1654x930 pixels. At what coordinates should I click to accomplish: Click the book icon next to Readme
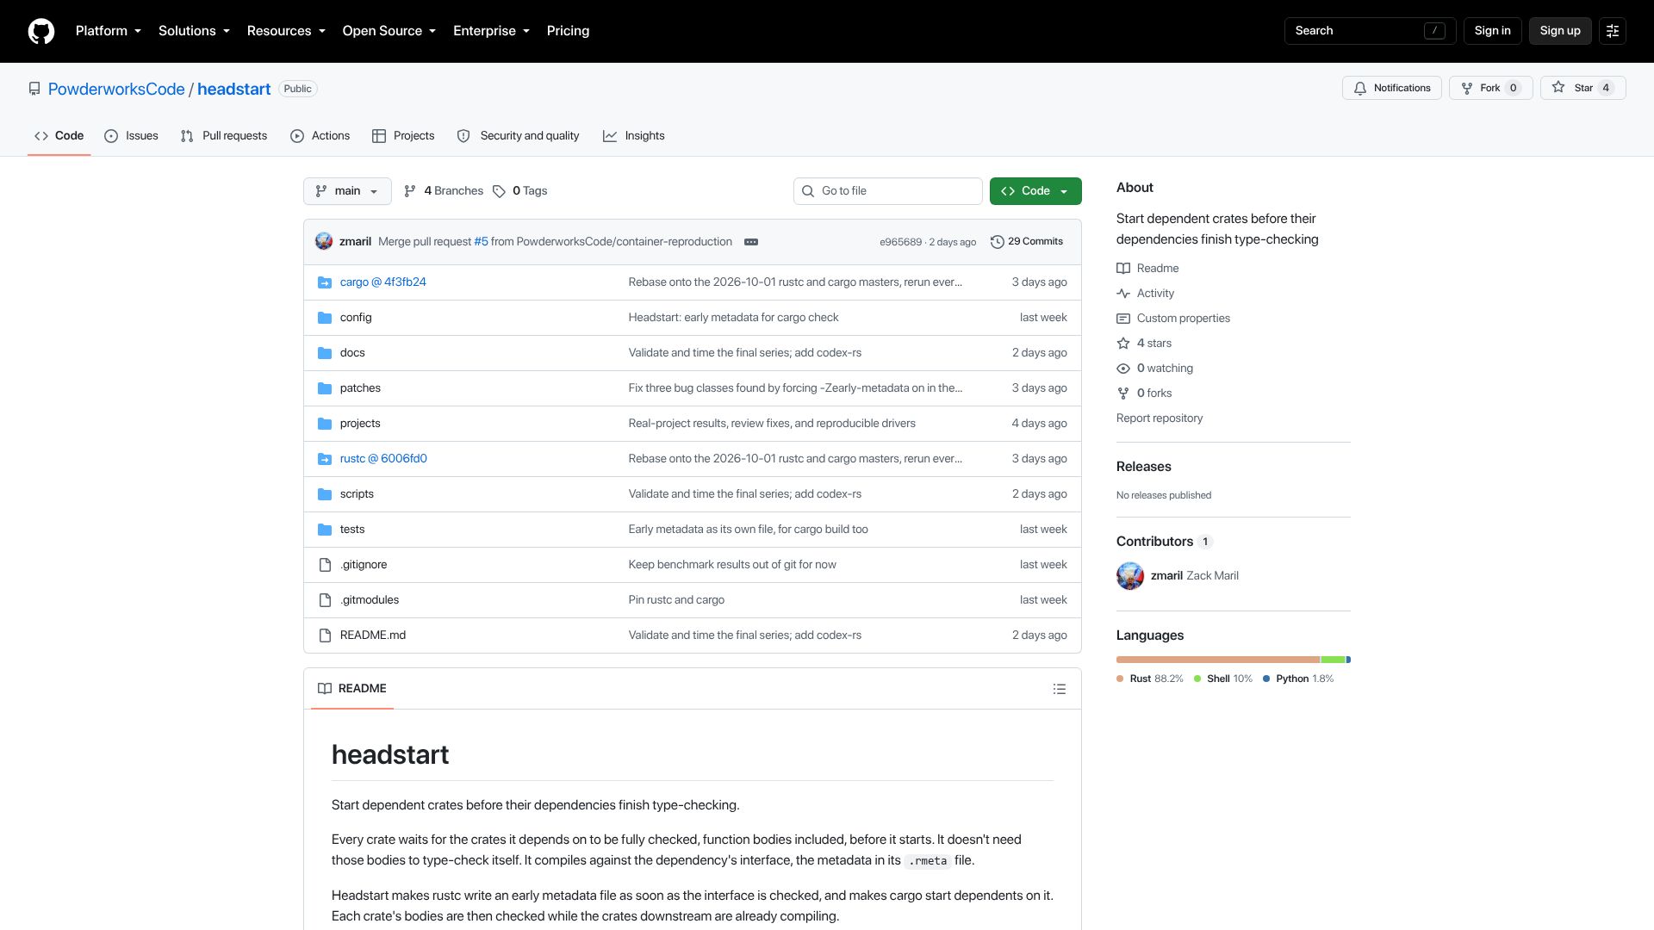(x=1123, y=269)
